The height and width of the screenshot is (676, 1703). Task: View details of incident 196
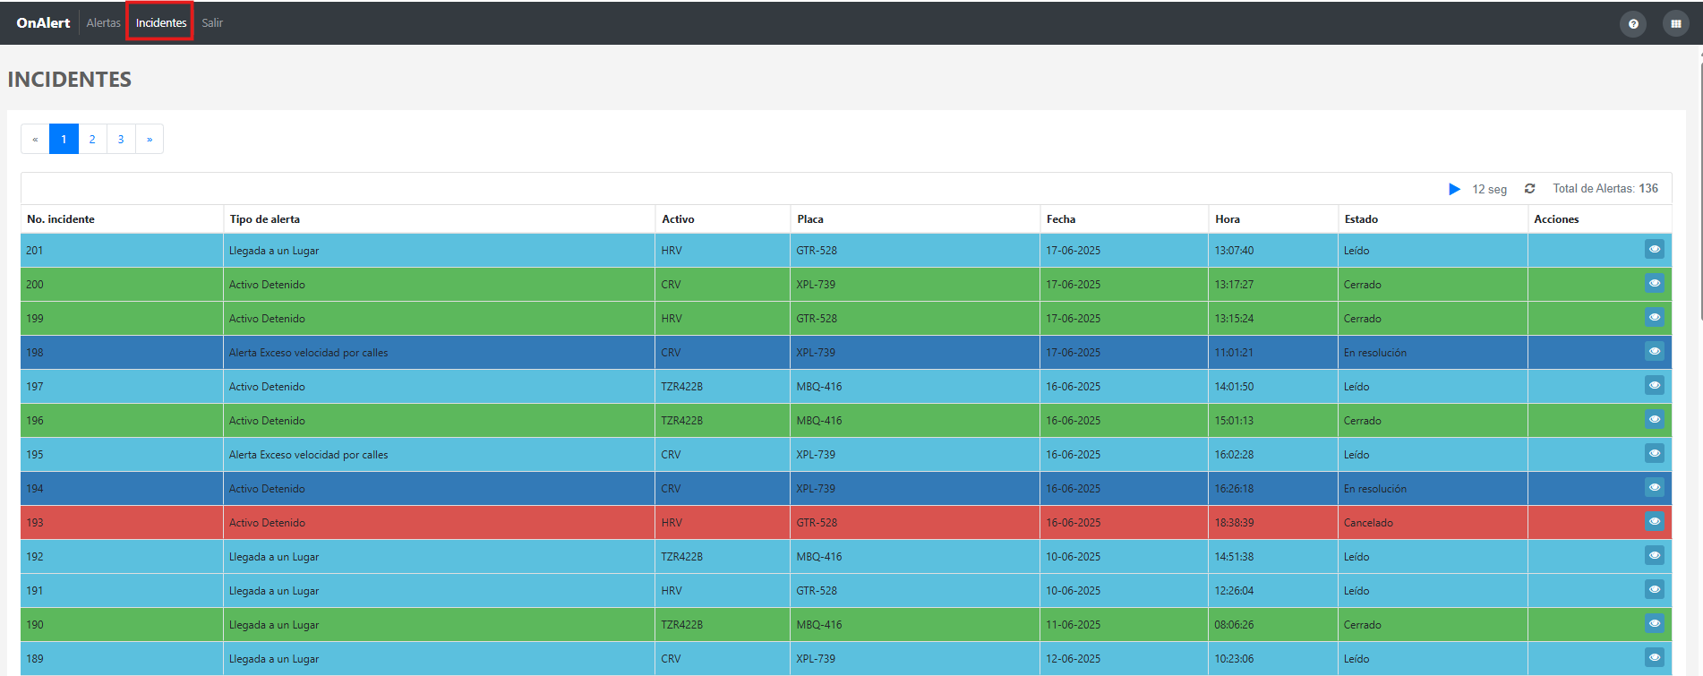[x=1655, y=419]
